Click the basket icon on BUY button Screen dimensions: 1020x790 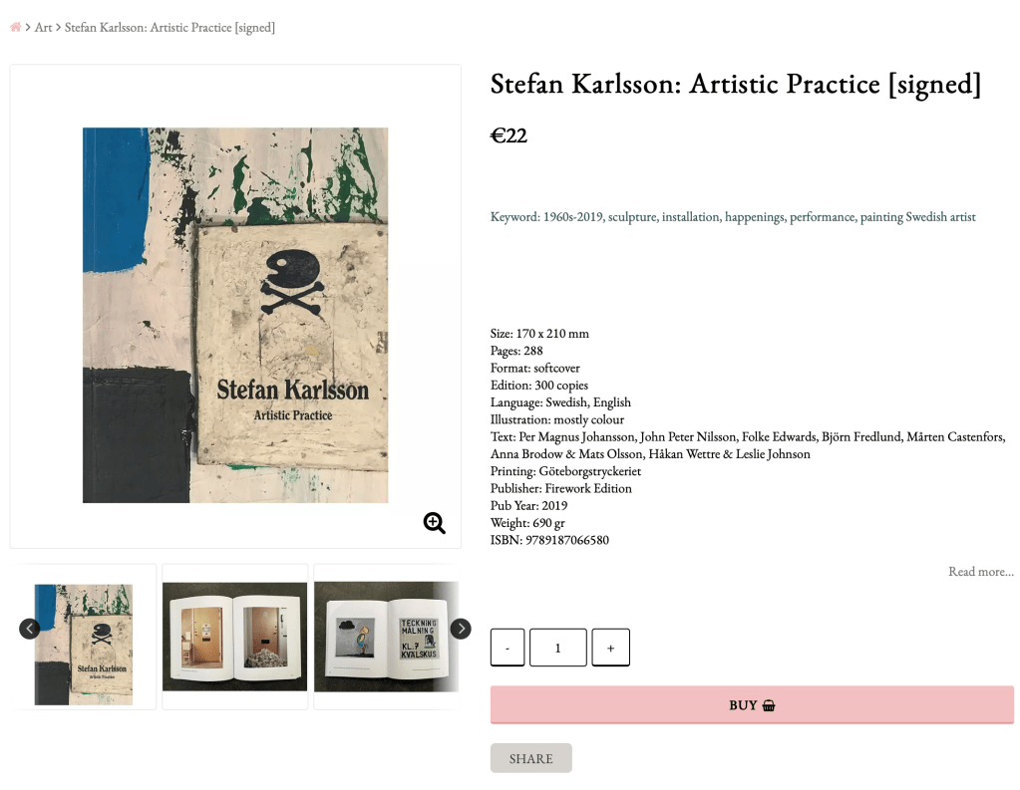(x=769, y=705)
